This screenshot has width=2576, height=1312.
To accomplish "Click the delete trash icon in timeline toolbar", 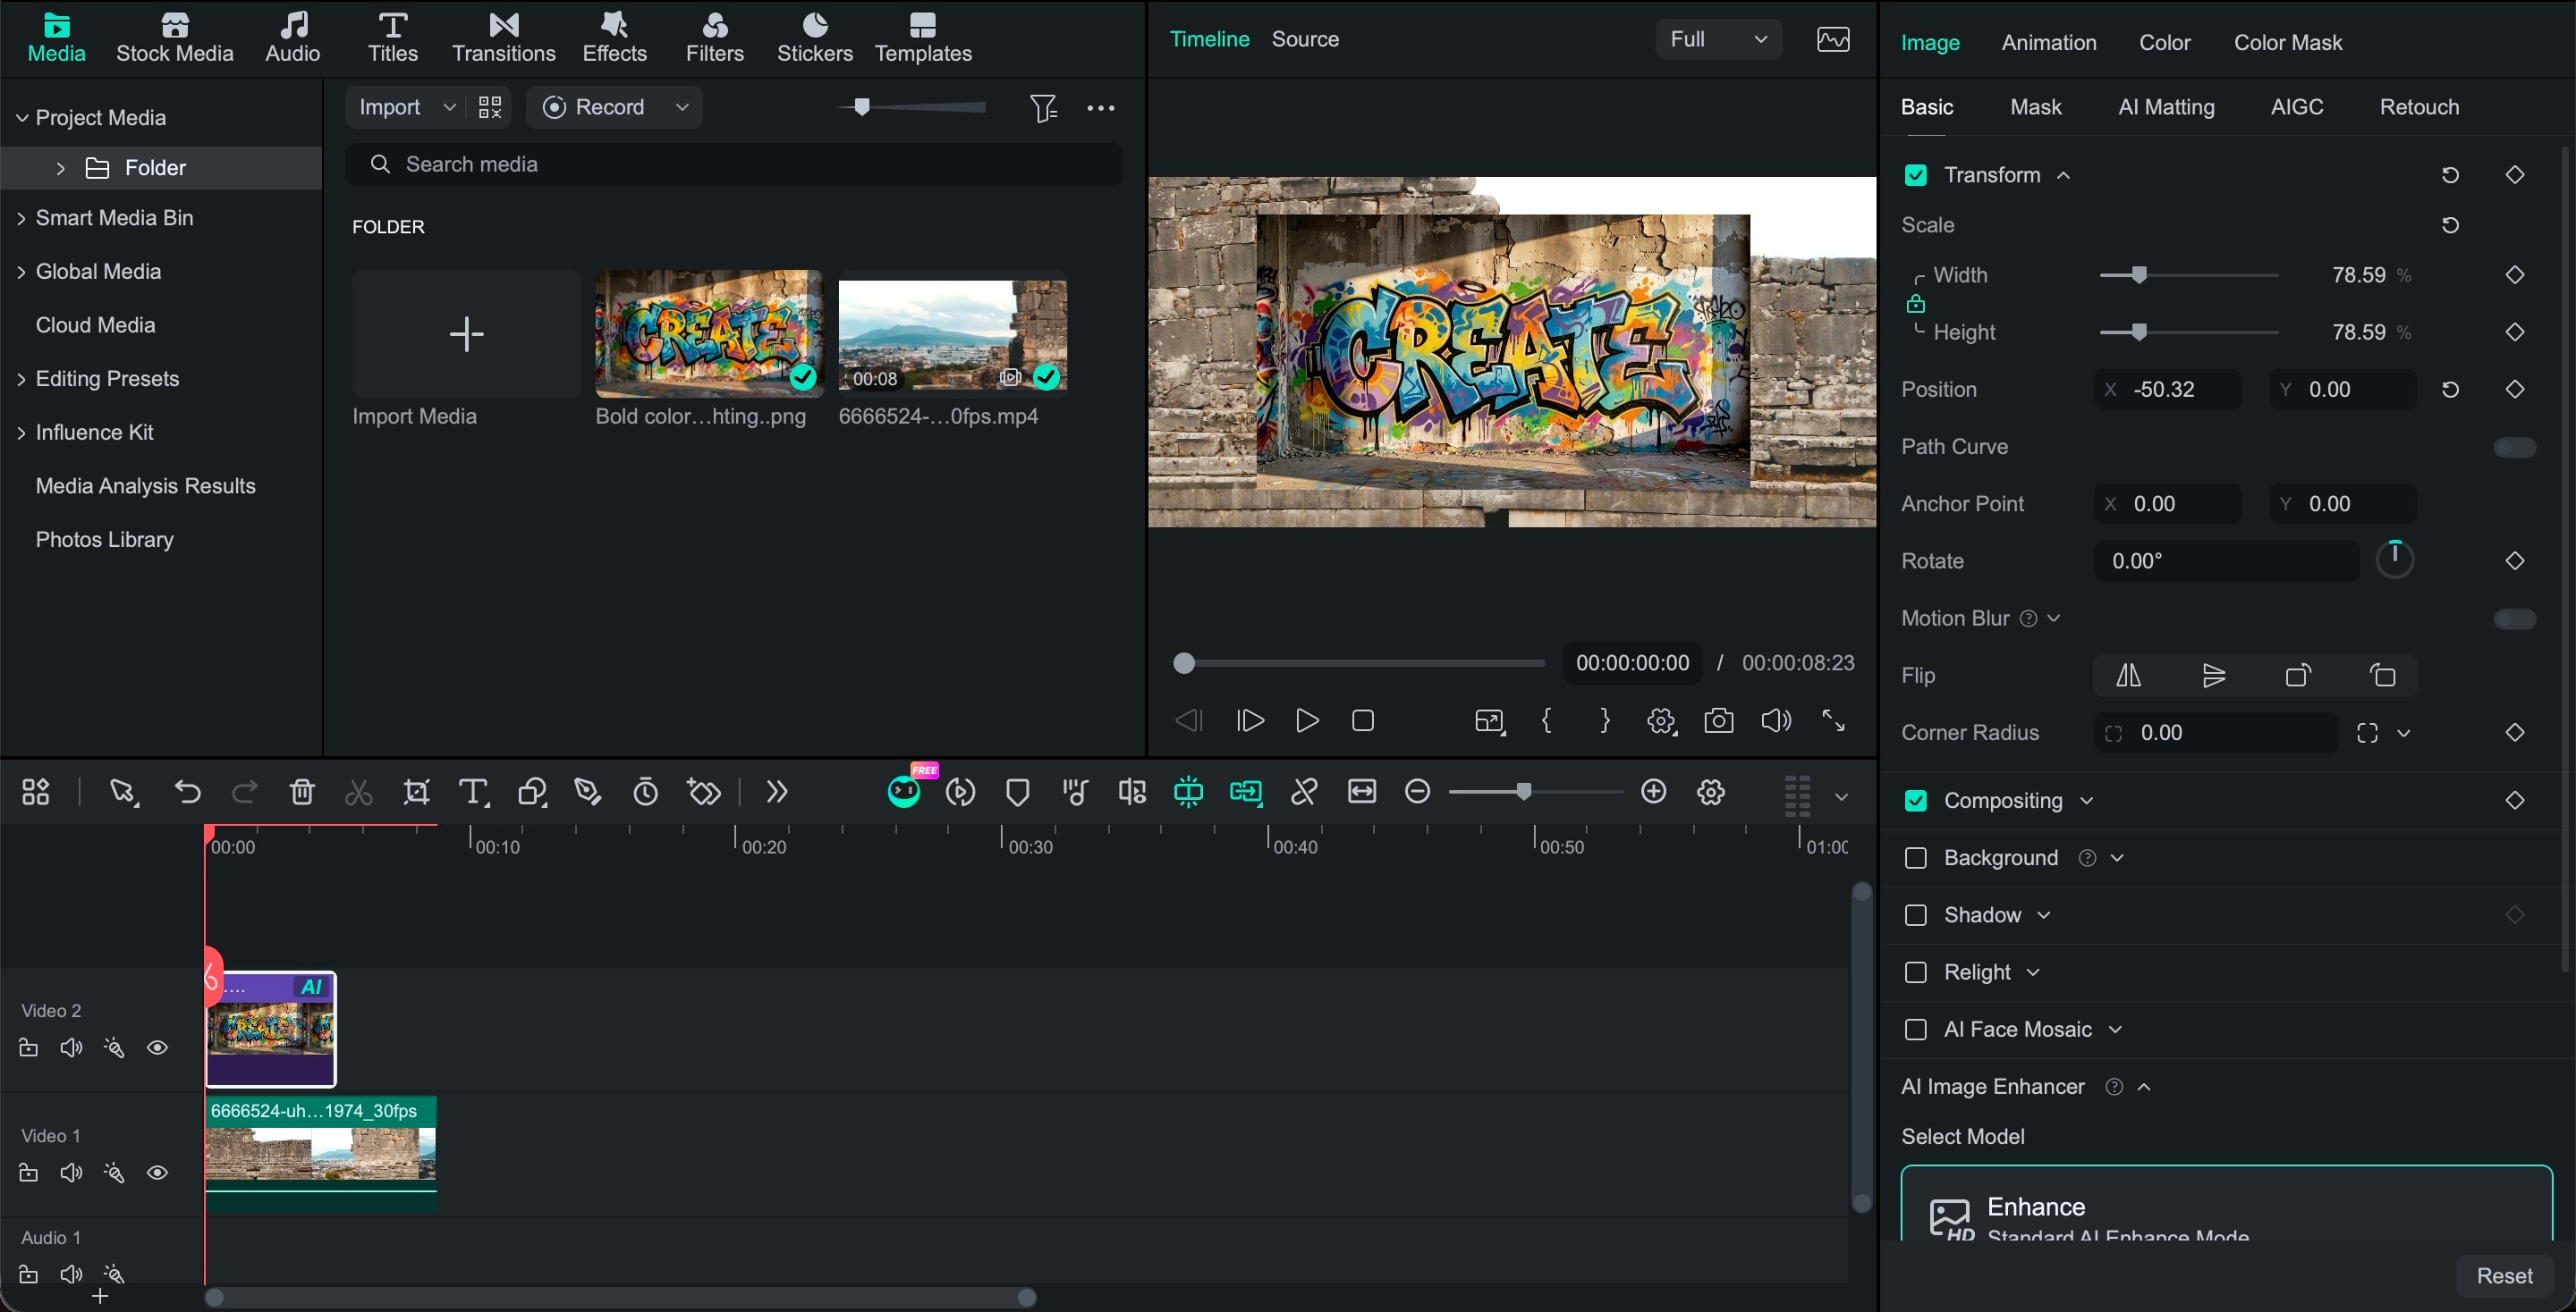I will 301,793.
